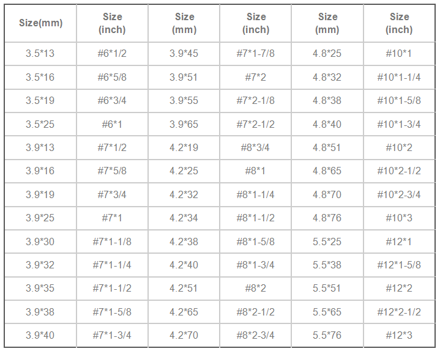Click the #8*3/4 cell
Image resolution: width=440 pixels, height=354 pixels.
click(255, 148)
